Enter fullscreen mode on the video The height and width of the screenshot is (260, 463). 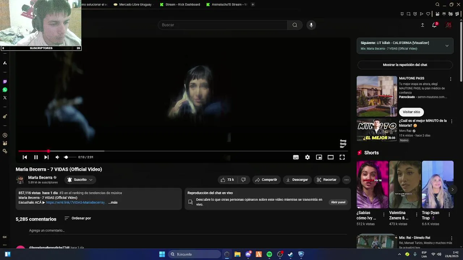pyautogui.click(x=342, y=157)
